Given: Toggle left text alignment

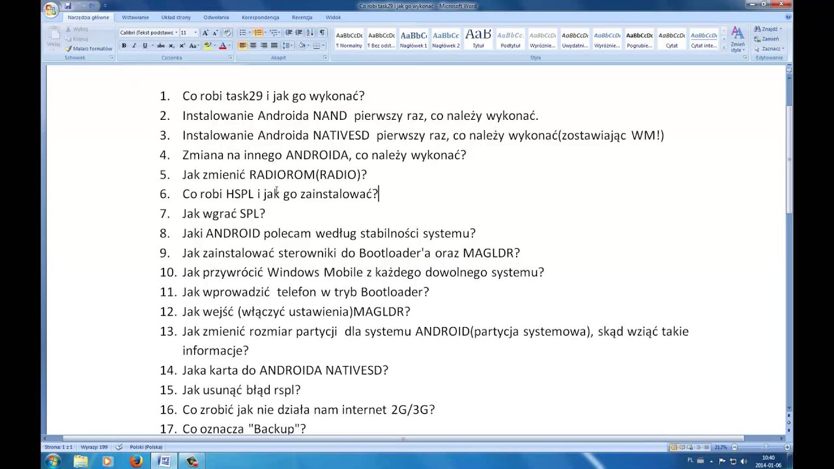Looking at the screenshot, I should (x=243, y=46).
